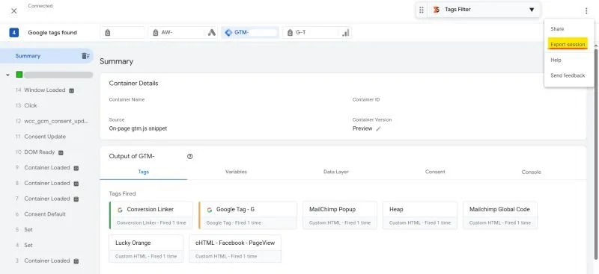Click the GTM diamond icon
The width and height of the screenshot is (599, 274).
[228, 33]
